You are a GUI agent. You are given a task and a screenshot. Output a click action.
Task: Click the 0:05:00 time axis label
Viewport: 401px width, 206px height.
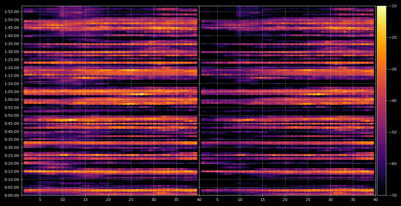(12, 187)
